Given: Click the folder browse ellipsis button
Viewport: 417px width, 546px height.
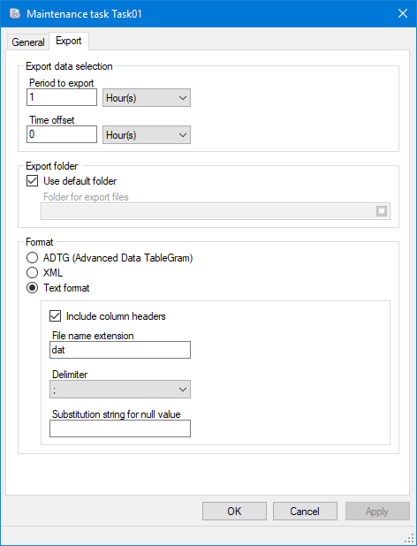Looking at the screenshot, I should coord(382,211).
